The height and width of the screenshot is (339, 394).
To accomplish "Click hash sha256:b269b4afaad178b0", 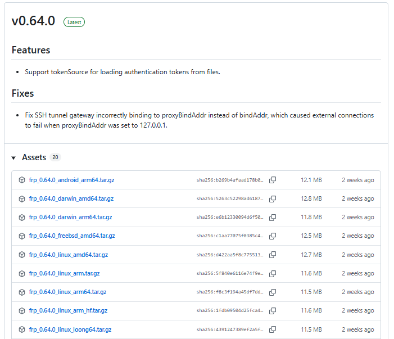I will pos(230,180).
